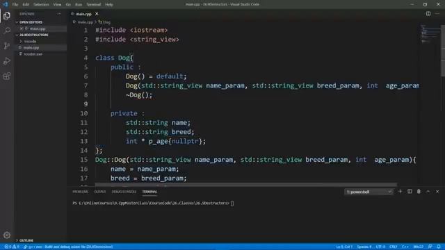
Task: Click Ln 9, Col 1 cursor position
Action: coord(344,247)
